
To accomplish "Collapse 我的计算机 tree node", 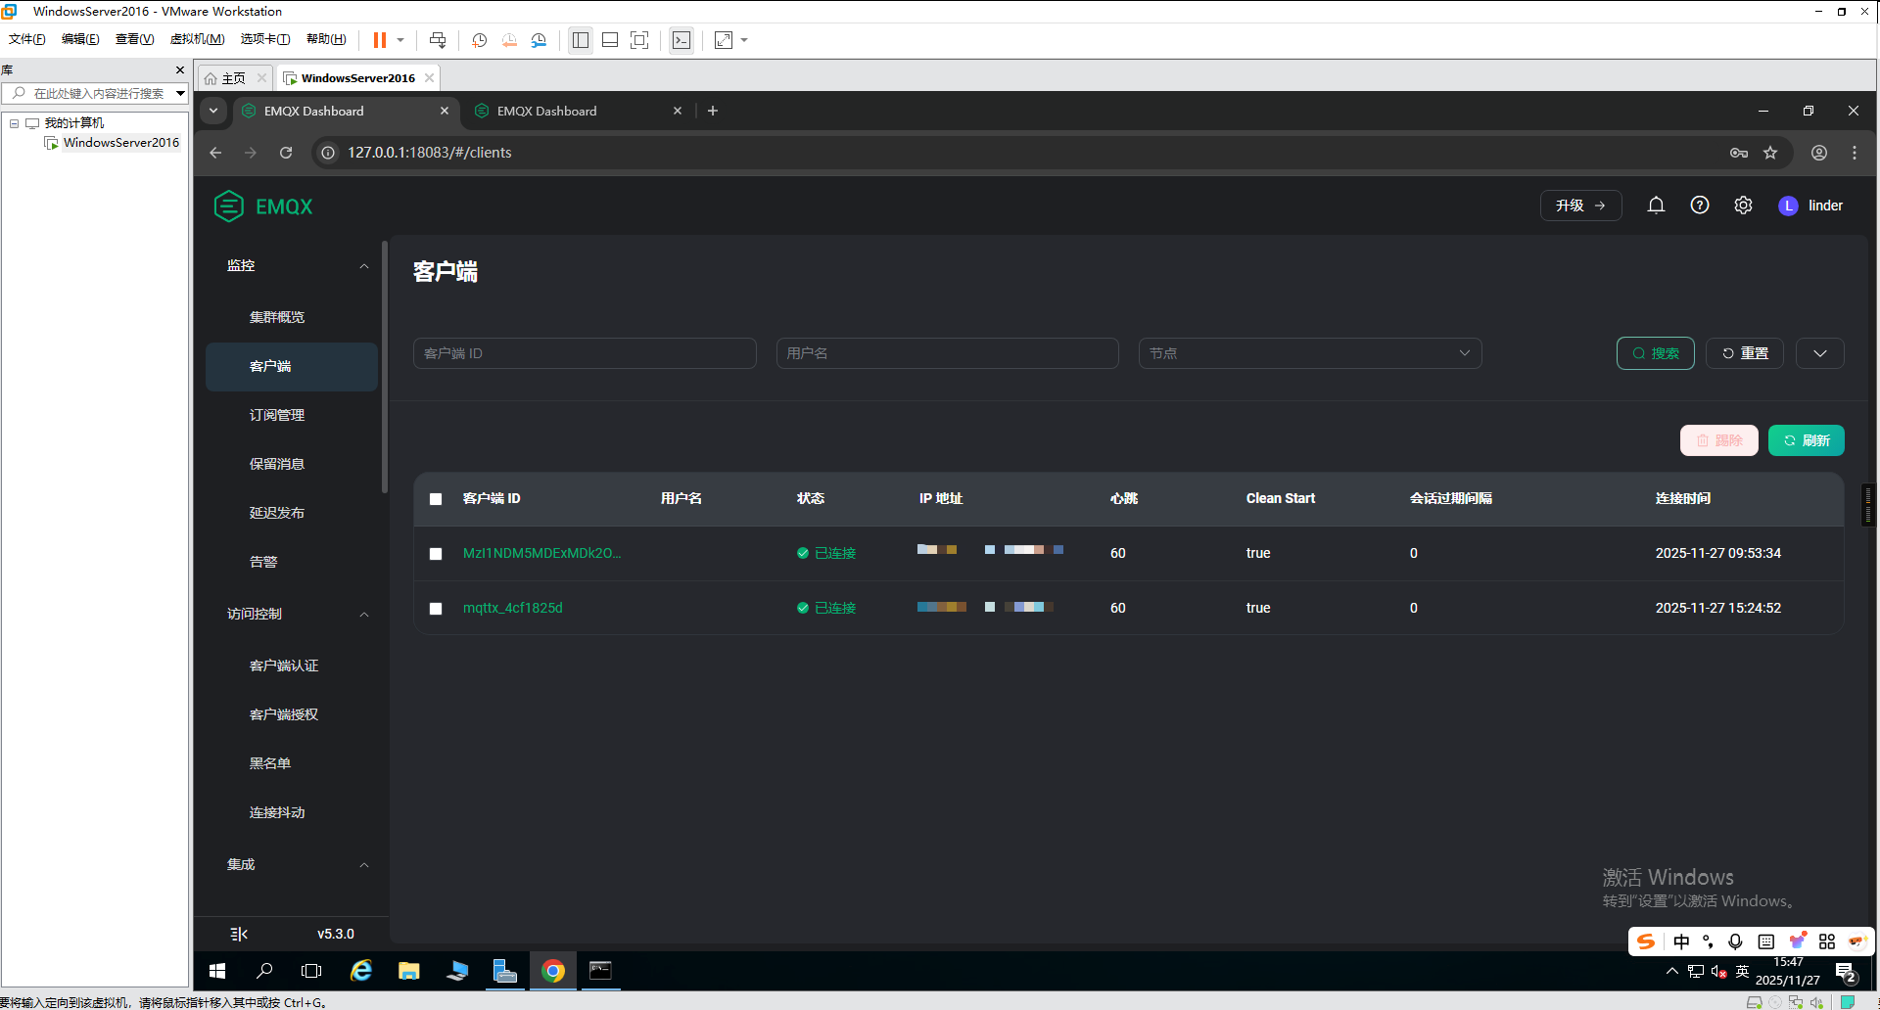I will (x=14, y=123).
